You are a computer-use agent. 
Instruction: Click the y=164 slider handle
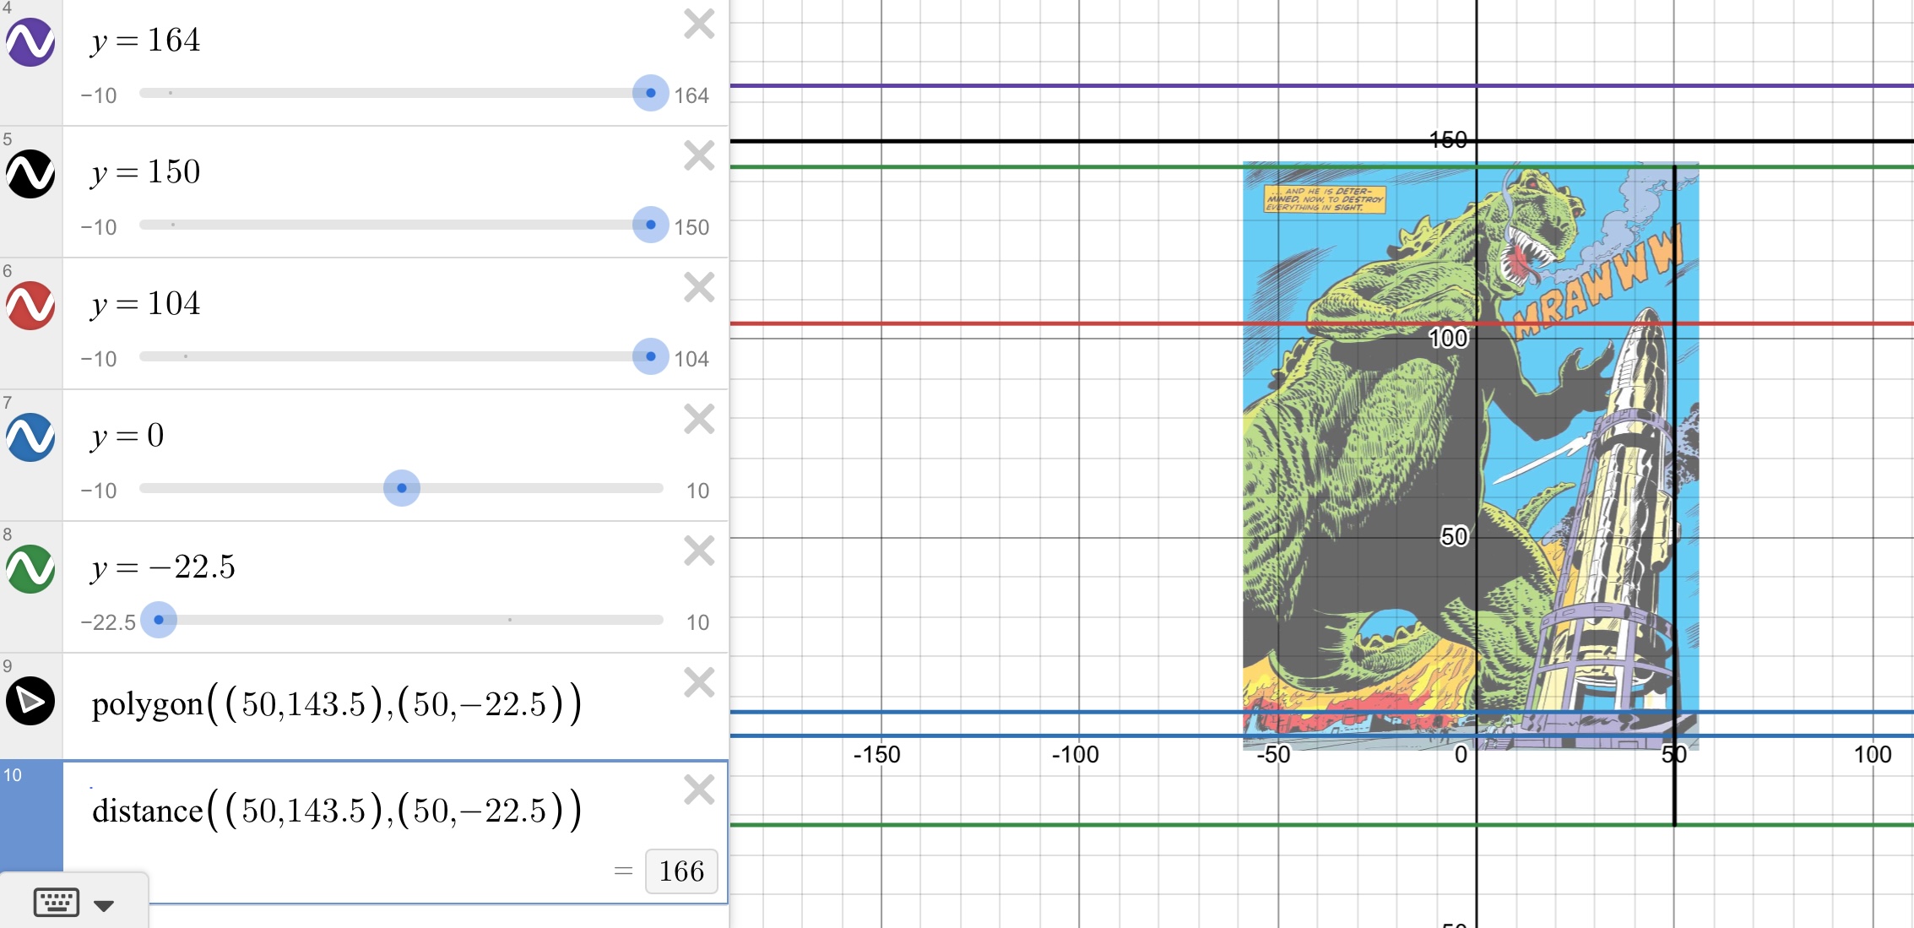point(650,93)
